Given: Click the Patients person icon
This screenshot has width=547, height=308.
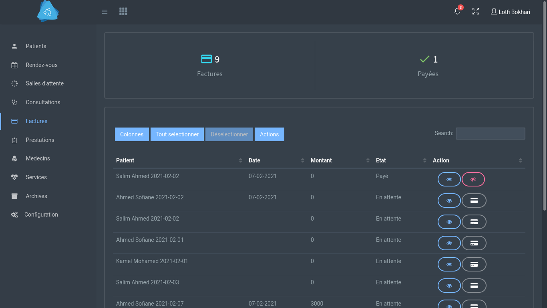Looking at the screenshot, I should (14, 46).
